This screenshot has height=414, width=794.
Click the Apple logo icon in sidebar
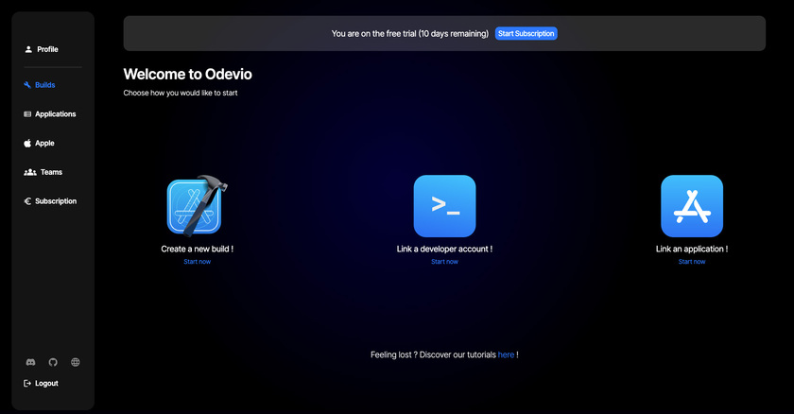[x=27, y=144]
